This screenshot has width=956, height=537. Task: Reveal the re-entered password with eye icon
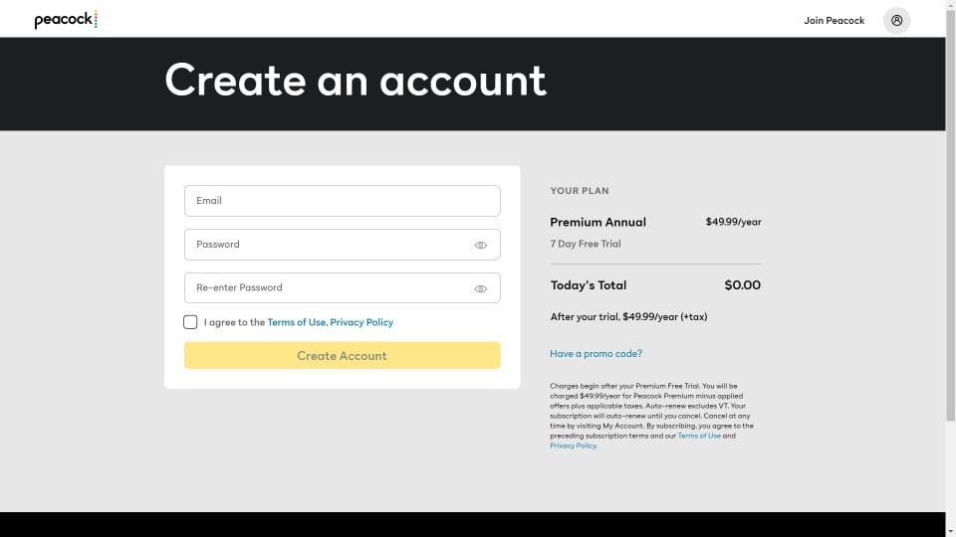(x=480, y=288)
